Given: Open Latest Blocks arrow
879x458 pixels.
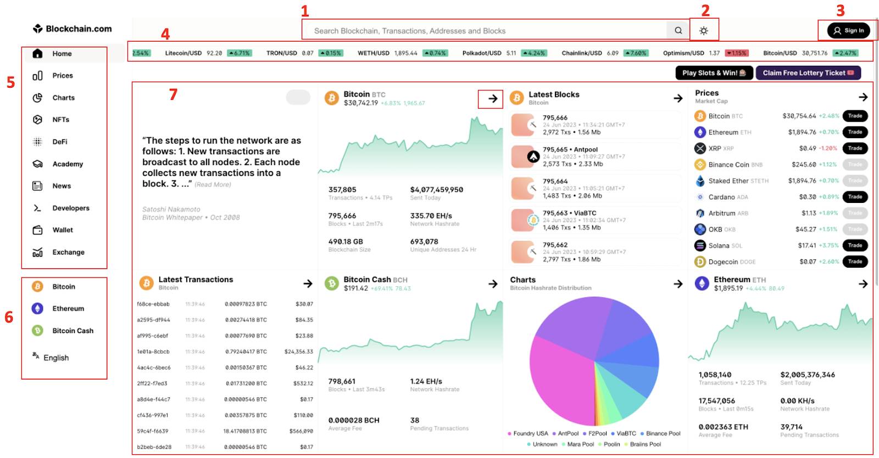Looking at the screenshot, I should click(678, 98).
